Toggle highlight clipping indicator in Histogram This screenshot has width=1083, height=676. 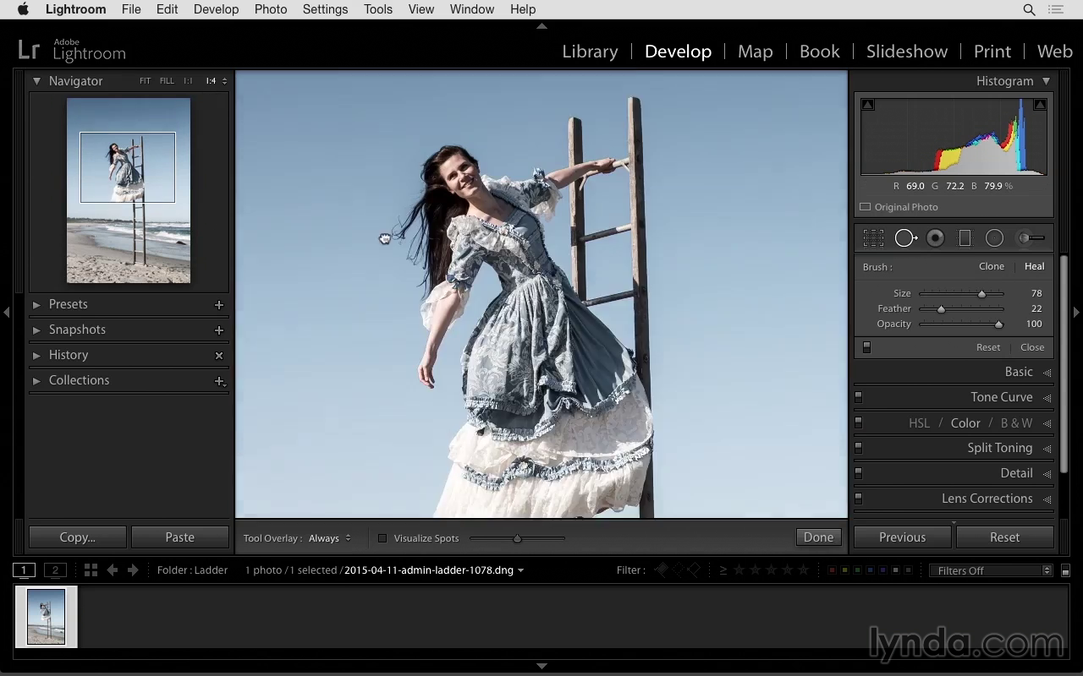(x=1040, y=105)
